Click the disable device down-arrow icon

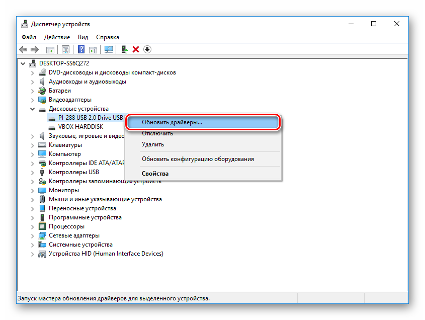[x=147, y=49]
